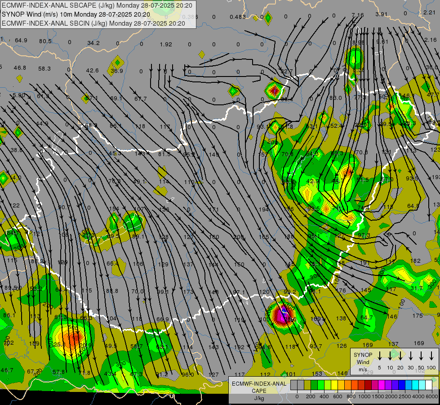Click the 153 value above CAPE legend

(317, 373)
